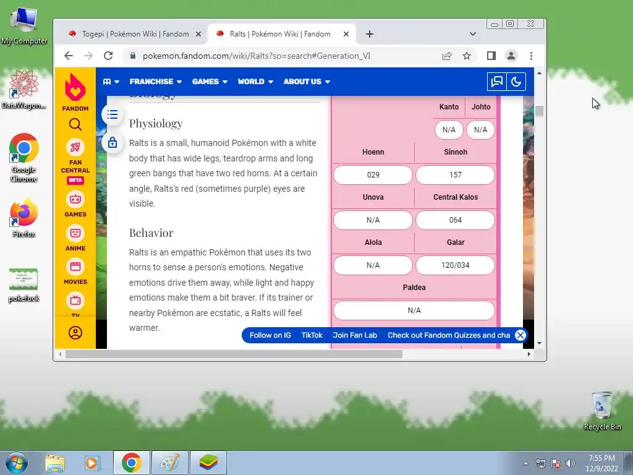This screenshot has width=633, height=475.
Task: Open wiki discussions chat icon
Action: [x=496, y=82]
